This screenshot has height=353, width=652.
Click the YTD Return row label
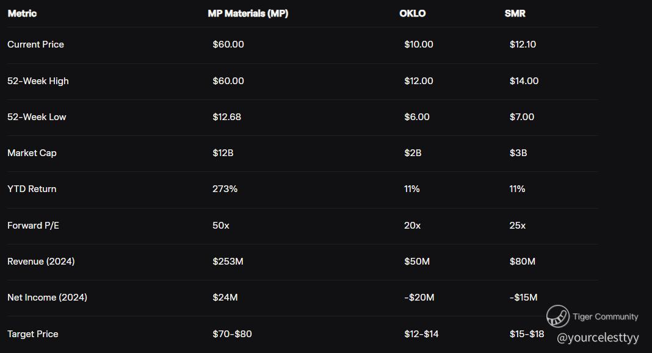tap(32, 189)
